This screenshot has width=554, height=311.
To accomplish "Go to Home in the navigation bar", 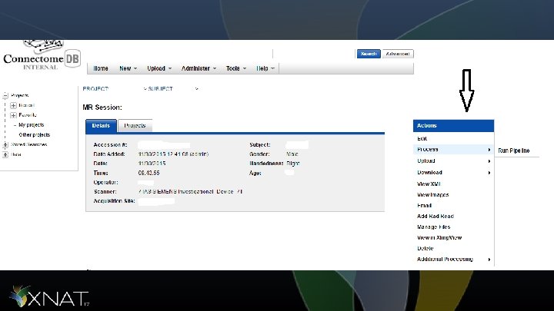I will click(101, 68).
